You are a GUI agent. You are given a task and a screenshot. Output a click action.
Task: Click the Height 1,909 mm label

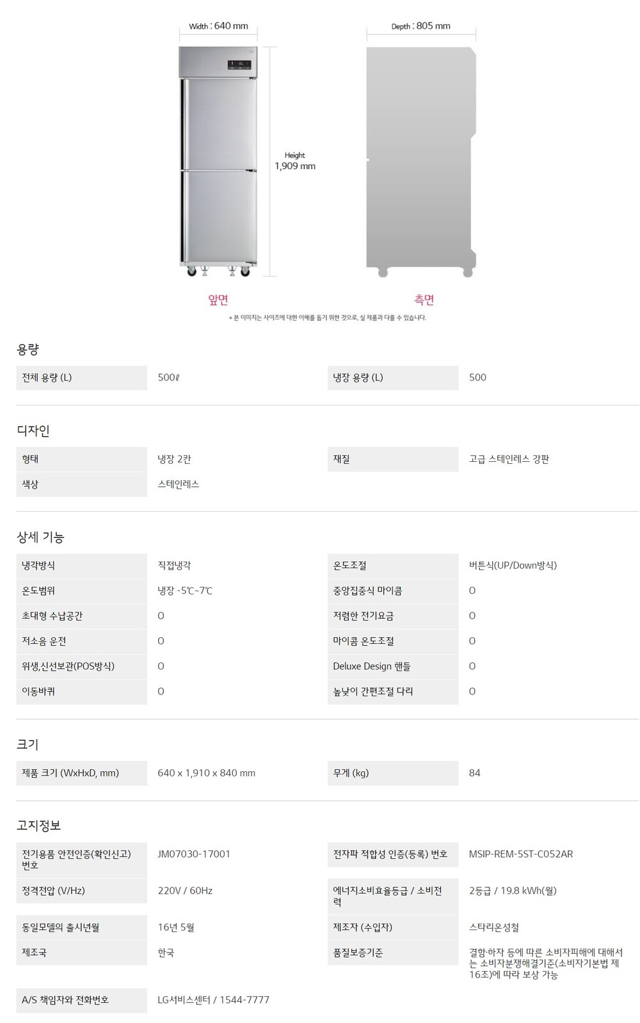click(x=295, y=161)
